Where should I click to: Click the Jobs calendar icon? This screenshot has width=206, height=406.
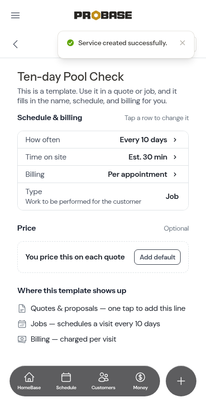click(x=22, y=324)
